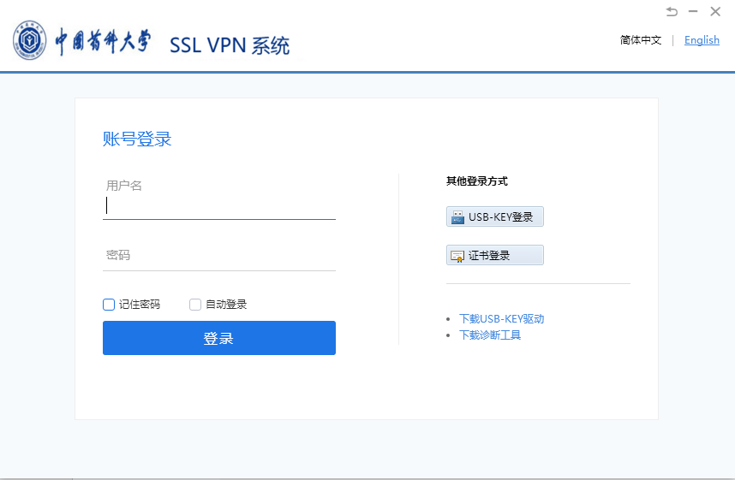Click the back arrow icon in title bar
This screenshot has width=735, height=480.
point(672,11)
